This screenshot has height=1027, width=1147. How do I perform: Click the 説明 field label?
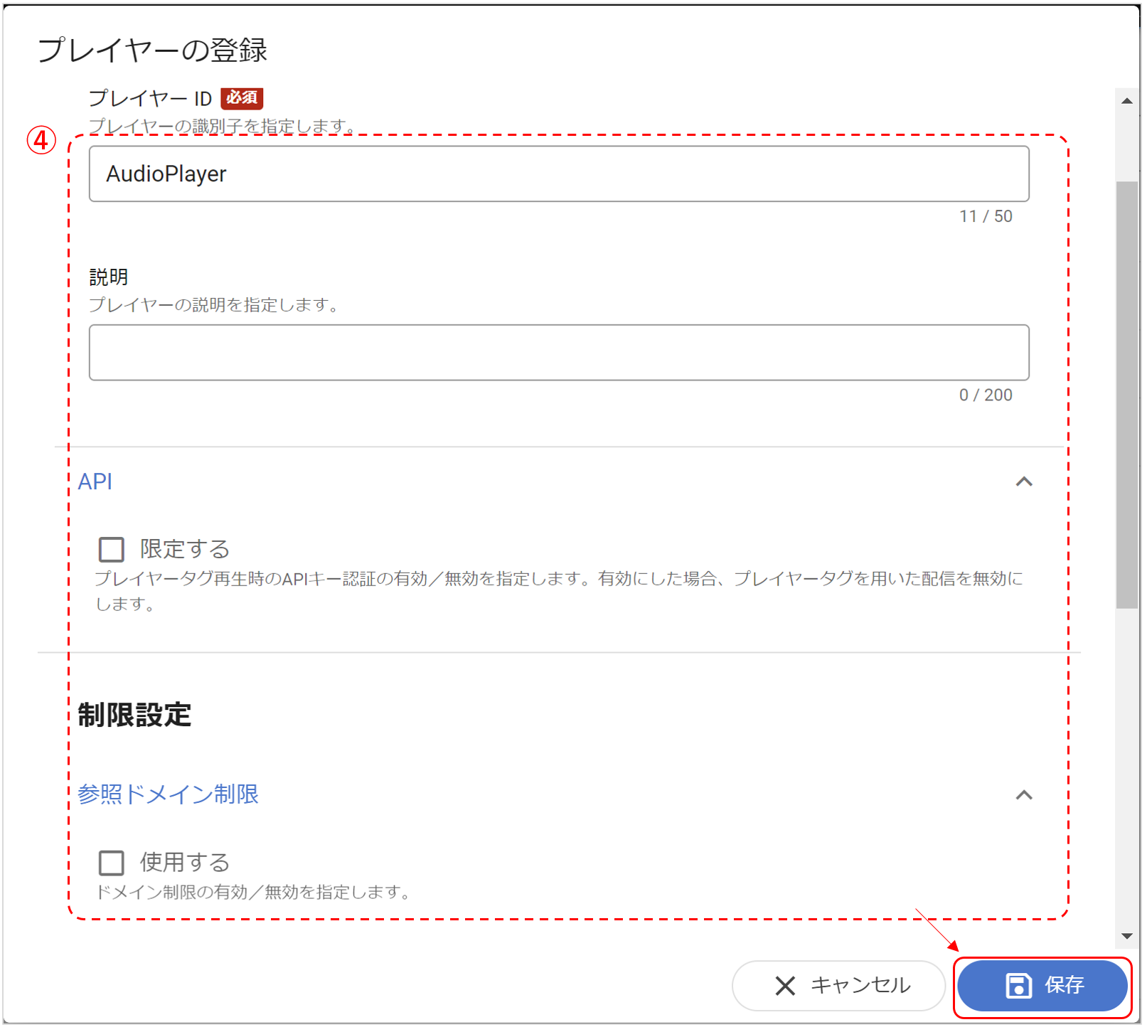click(109, 277)
